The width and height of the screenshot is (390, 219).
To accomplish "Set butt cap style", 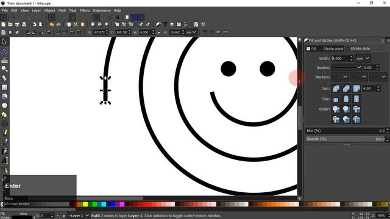I will (x=336, y=99).
